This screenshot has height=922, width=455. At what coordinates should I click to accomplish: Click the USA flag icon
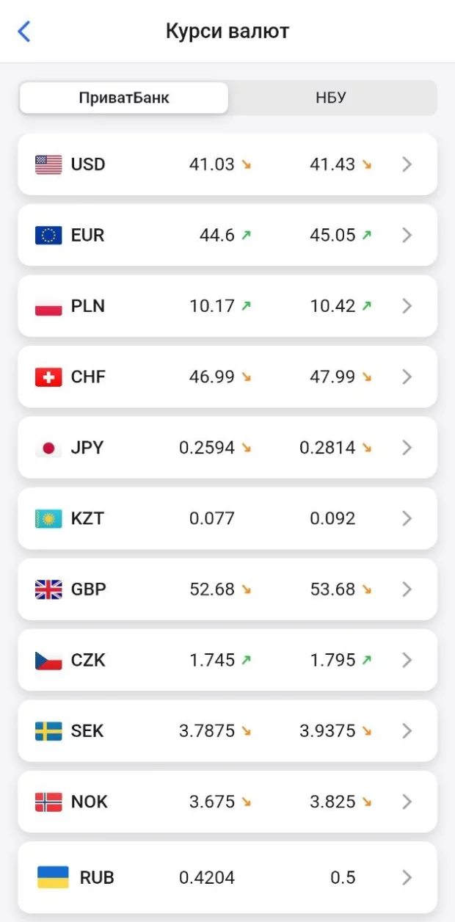coord(48,164)
